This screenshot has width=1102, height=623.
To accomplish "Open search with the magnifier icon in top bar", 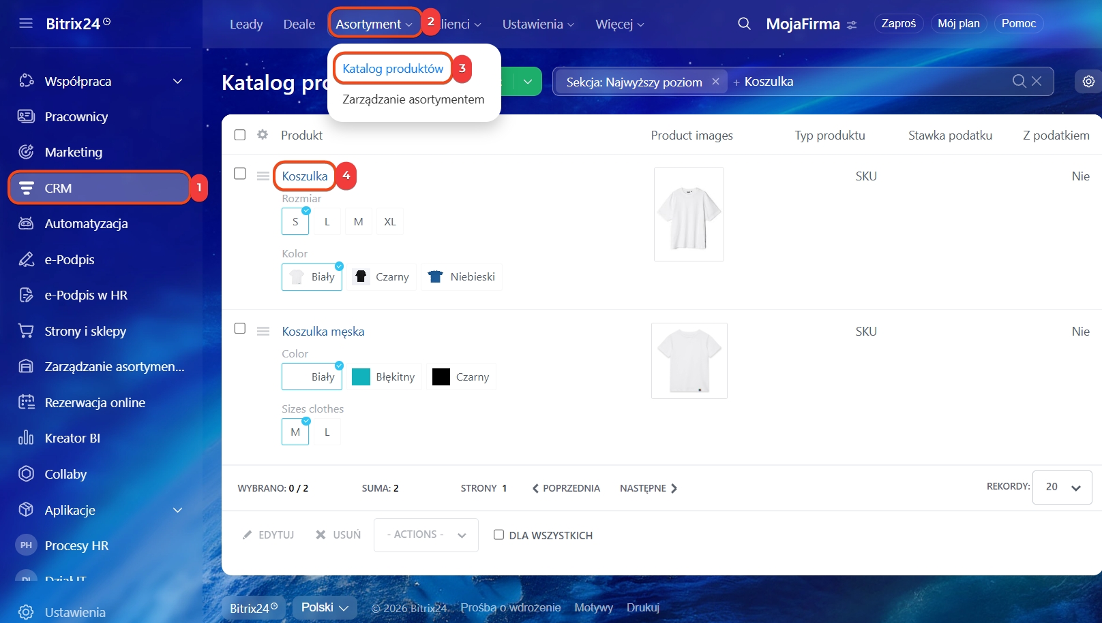I will [744, 24].
